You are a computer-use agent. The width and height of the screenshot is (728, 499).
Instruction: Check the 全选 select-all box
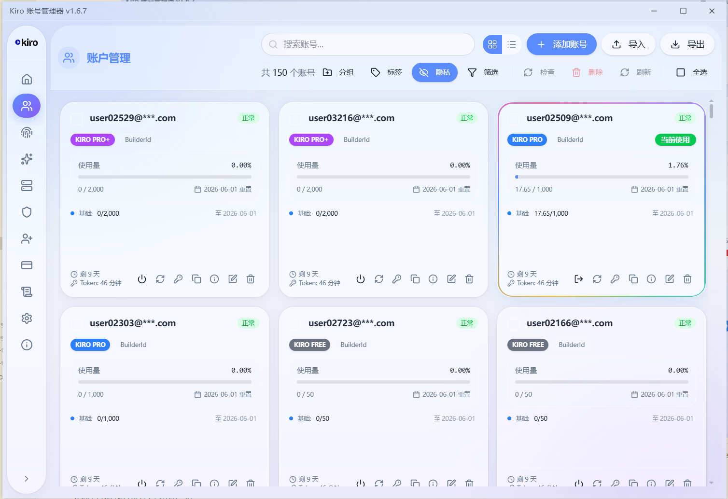point(681,72)
